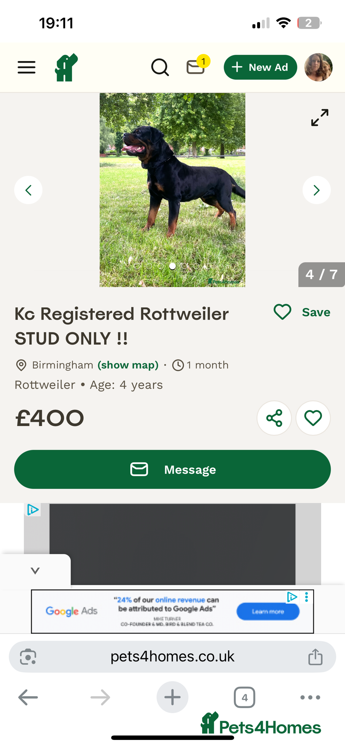Viewport: 345px width, 747px height.
Task: Go to the previous listing photo
Action: pos(28,190)
